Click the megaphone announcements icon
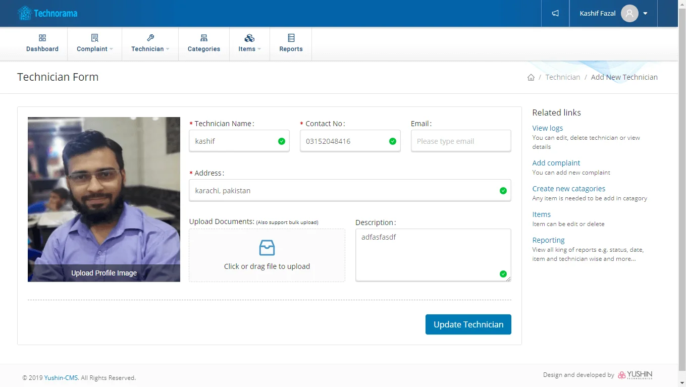Screen dimensions: 686x387 coord(555,14)
